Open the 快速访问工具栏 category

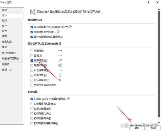tap(12, 58)
